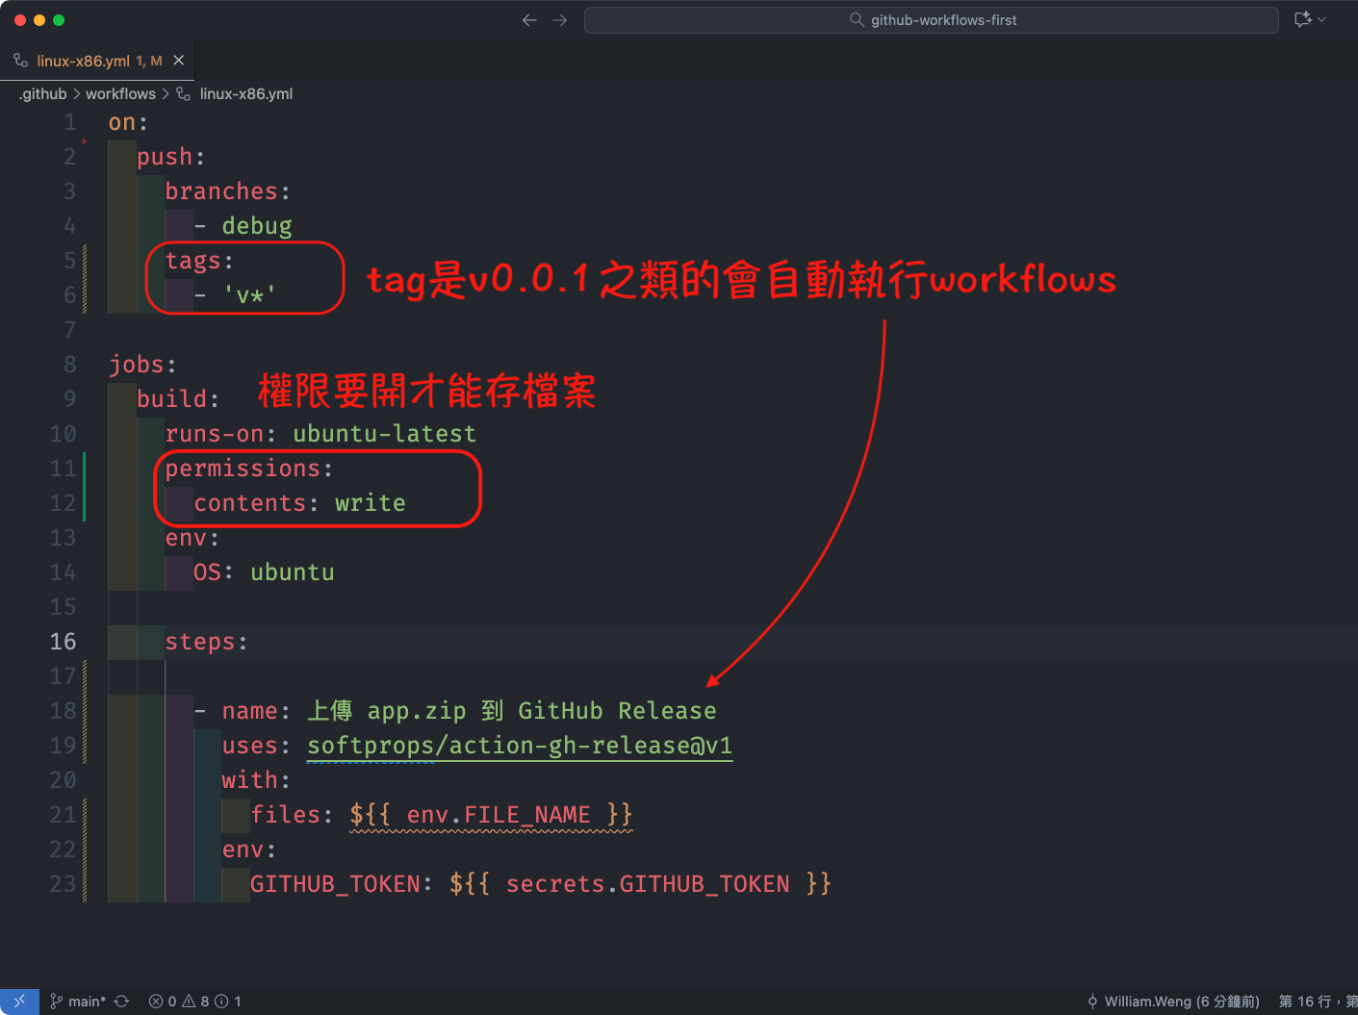The width and height of the screenshot is (1358, 1015).
Task: Click the Go Forward arrow in title bar
Action: pyautogui.click(x=560, y=20)
